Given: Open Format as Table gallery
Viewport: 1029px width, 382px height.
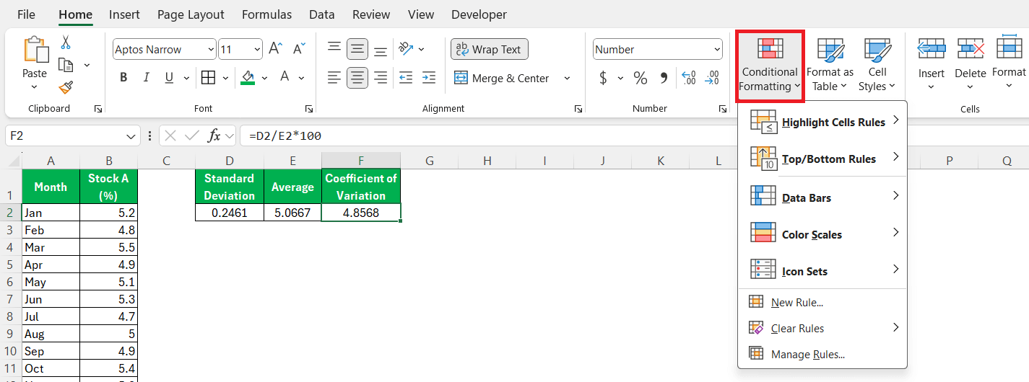Looking at the screenshot, I should [830, 65].
